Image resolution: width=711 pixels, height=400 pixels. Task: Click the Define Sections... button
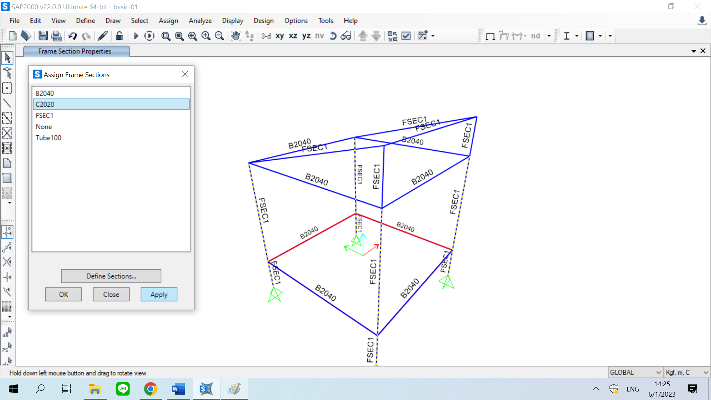pyautogui.click(x=111, y=276)
